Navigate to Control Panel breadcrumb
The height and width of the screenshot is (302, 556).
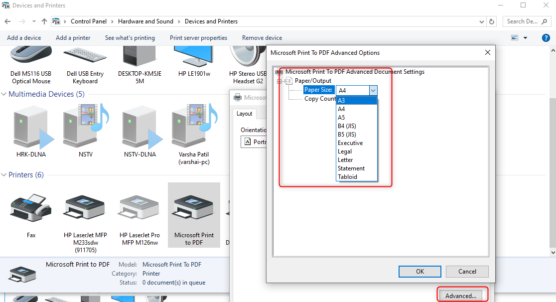(89, 21)
